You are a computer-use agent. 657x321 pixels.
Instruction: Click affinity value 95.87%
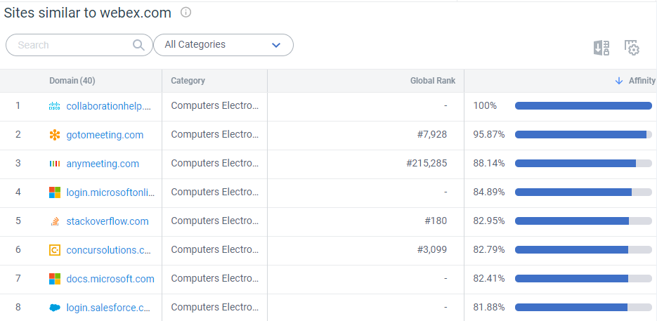489,135
